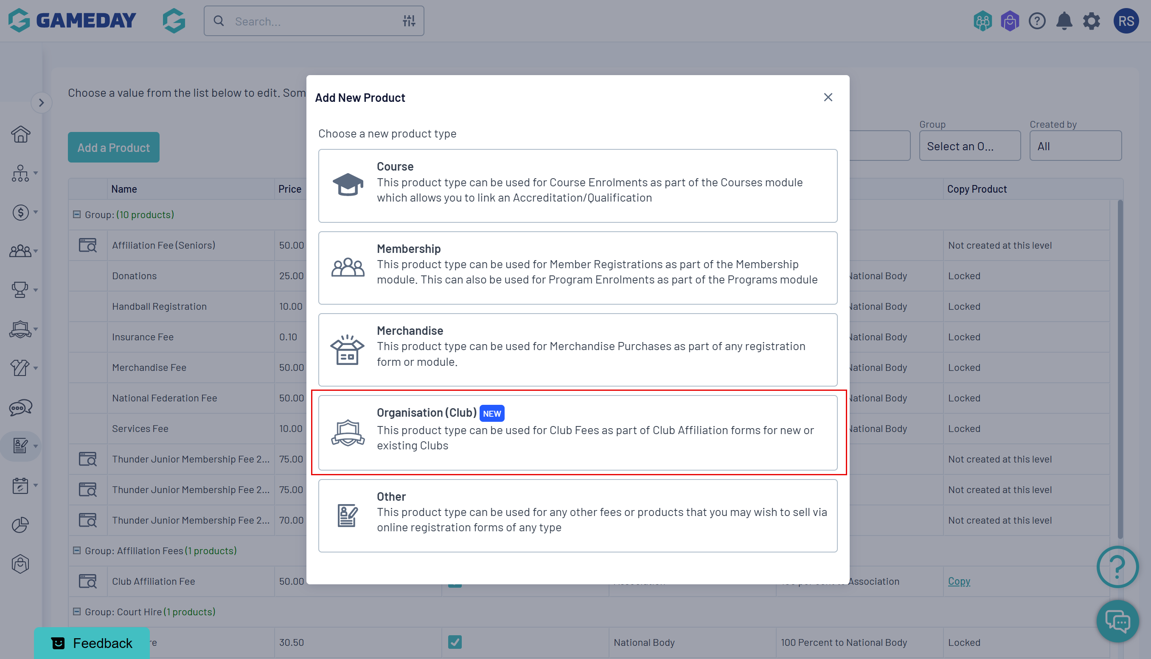Open the notifications bell icon
This screenshot has width=1151, height=659.
point(1064,21)
